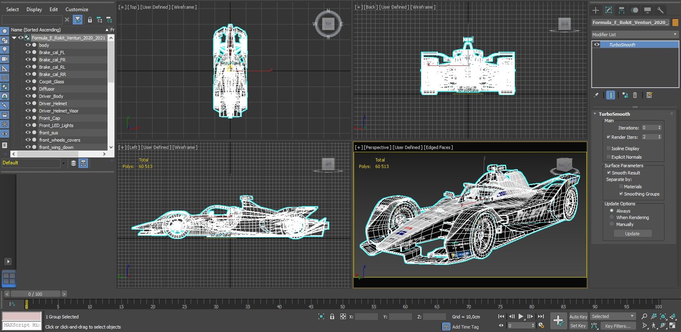The height and width of the screenshot is (332, 681).
Task: Increase Iterations spinner value
Action: click(x=659, y=127)
